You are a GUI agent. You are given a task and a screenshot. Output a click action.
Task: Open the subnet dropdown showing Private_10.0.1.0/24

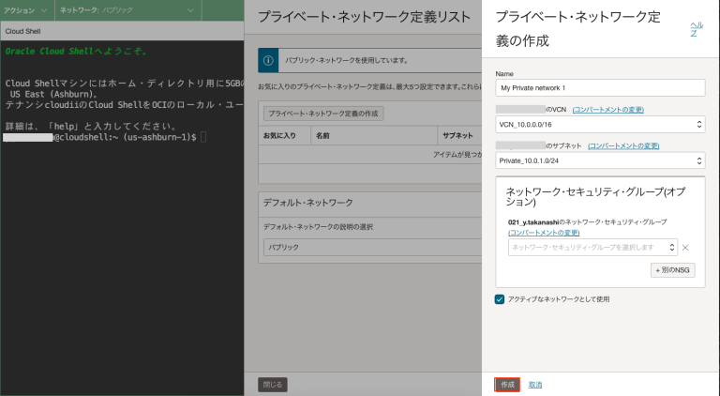600,160
